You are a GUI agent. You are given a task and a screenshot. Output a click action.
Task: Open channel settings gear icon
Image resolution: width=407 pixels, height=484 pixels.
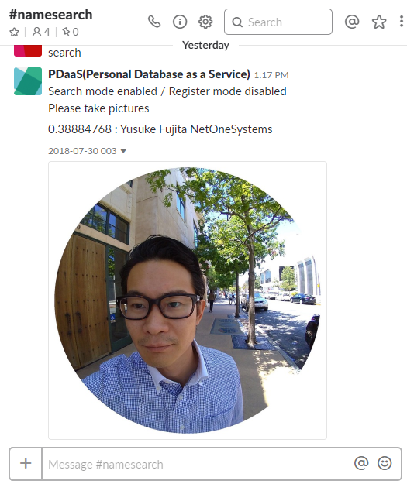(205, 22)
